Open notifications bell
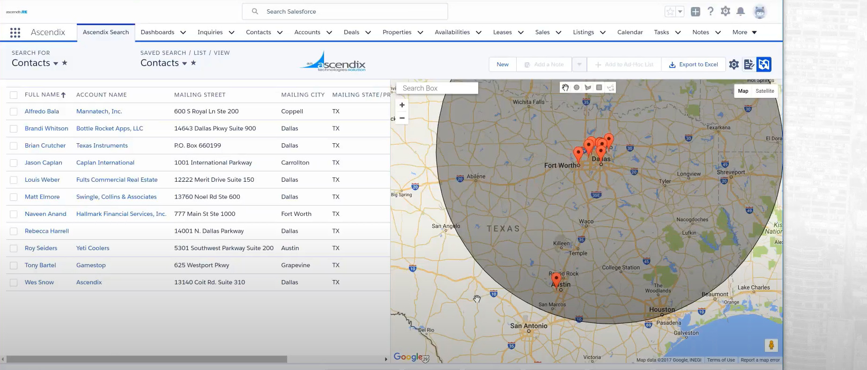The width and height of the screenshot is (867, 370). (x=741, y=12)
